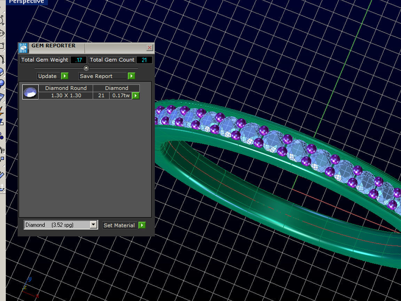401x301 pixels.
Task: Select the Surface tool in left toolbar
Action: 2,97
